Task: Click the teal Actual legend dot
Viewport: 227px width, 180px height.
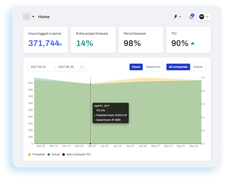Action: [x=49, y=154]
